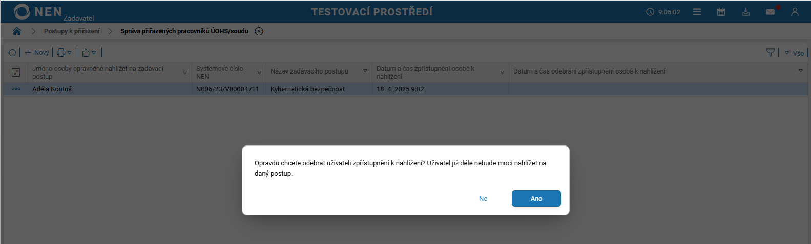Click the Nový button to add a record
Viewport: 811px width, 244px height.
click(37, 53)
